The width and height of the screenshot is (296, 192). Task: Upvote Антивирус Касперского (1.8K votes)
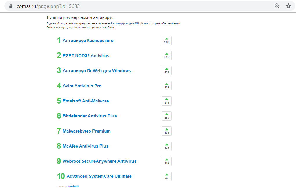point(167,40)
